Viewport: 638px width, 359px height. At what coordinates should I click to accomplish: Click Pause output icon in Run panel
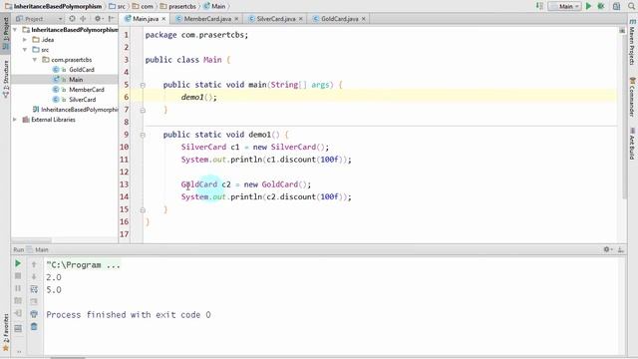coord(18,288)
